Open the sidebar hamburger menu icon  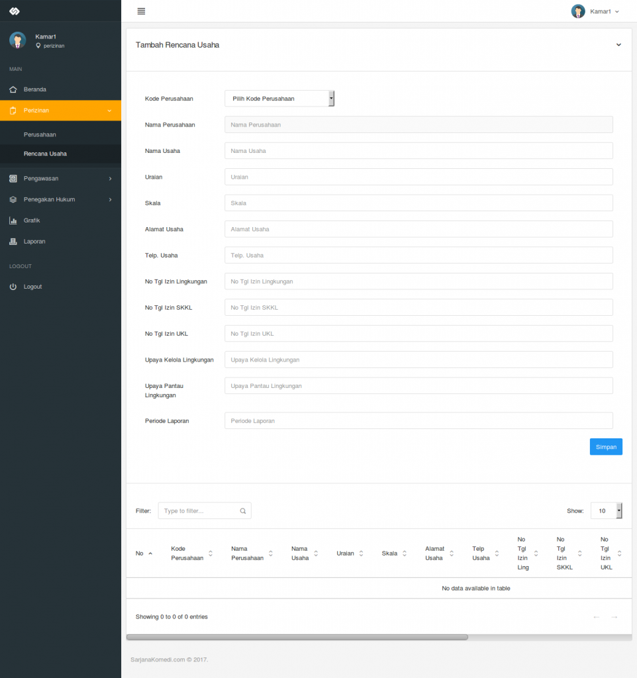tap(140, 11)
